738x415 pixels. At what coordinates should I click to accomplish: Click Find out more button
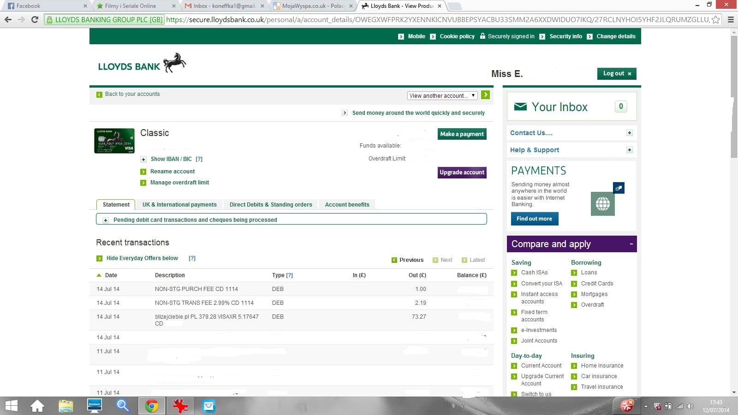point(534,219)
